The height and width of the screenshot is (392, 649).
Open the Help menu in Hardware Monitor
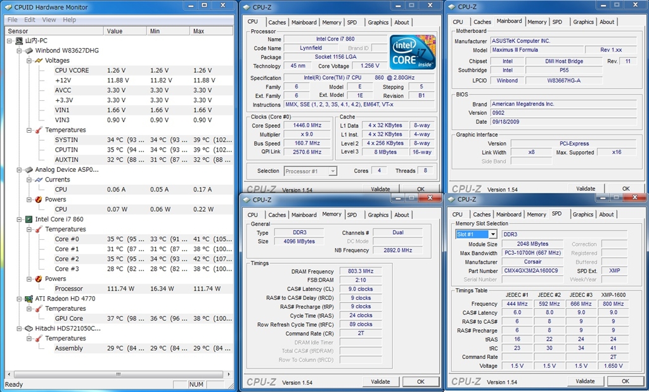[x=69, y=20]
